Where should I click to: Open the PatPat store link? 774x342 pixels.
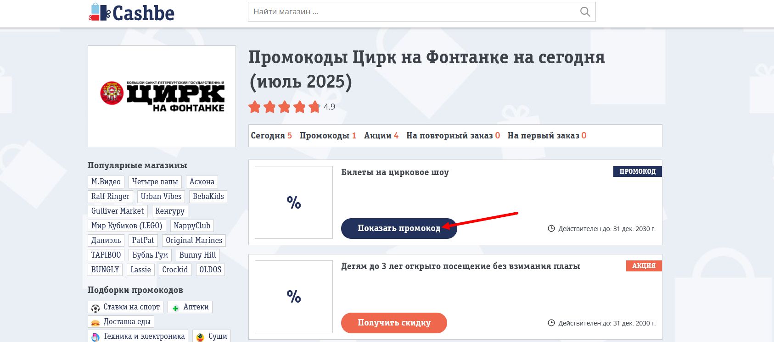point(143,241)
